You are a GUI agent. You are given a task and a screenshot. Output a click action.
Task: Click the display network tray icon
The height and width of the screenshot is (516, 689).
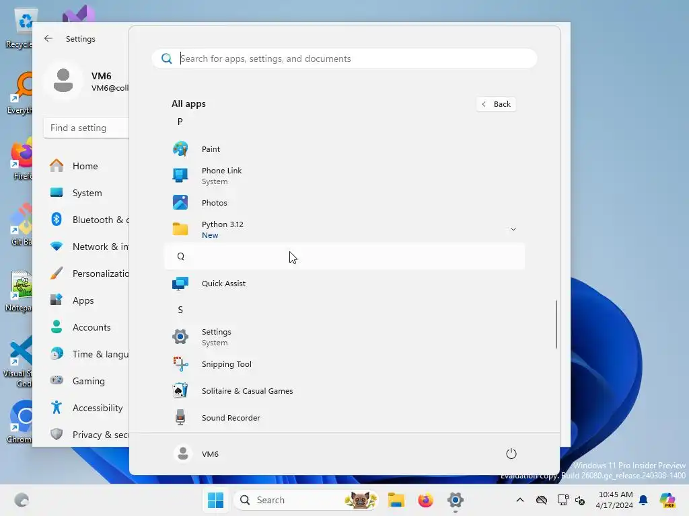pyautogui.click(x=563, y=500)
